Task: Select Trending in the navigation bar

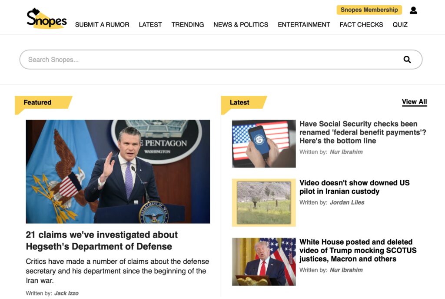Action: 187,25
